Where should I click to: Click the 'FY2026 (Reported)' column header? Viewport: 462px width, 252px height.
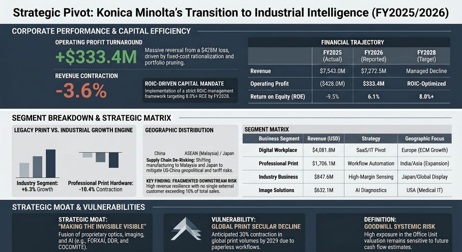coord(373,56)
